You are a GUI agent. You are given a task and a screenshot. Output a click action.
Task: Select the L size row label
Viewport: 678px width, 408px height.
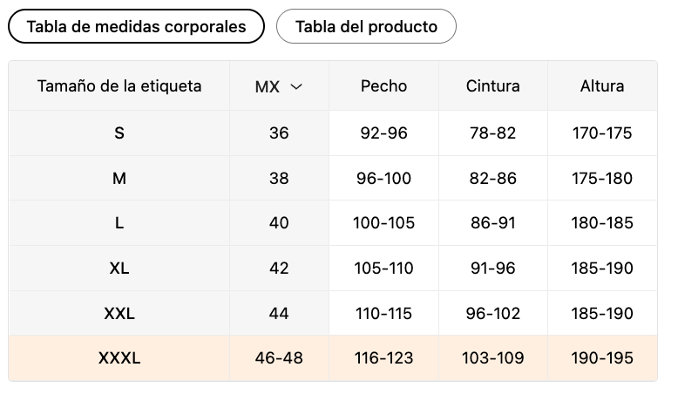(119, 223)
